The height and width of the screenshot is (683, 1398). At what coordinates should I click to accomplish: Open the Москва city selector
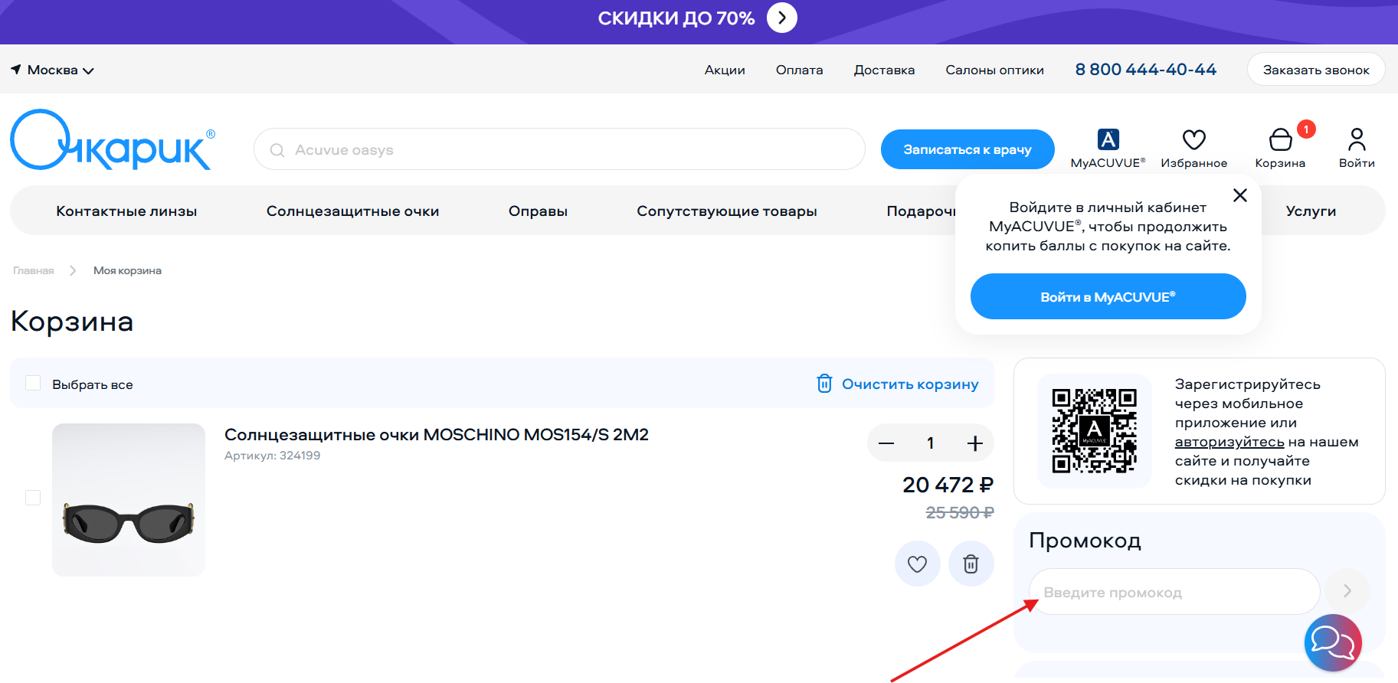[53, 70]
